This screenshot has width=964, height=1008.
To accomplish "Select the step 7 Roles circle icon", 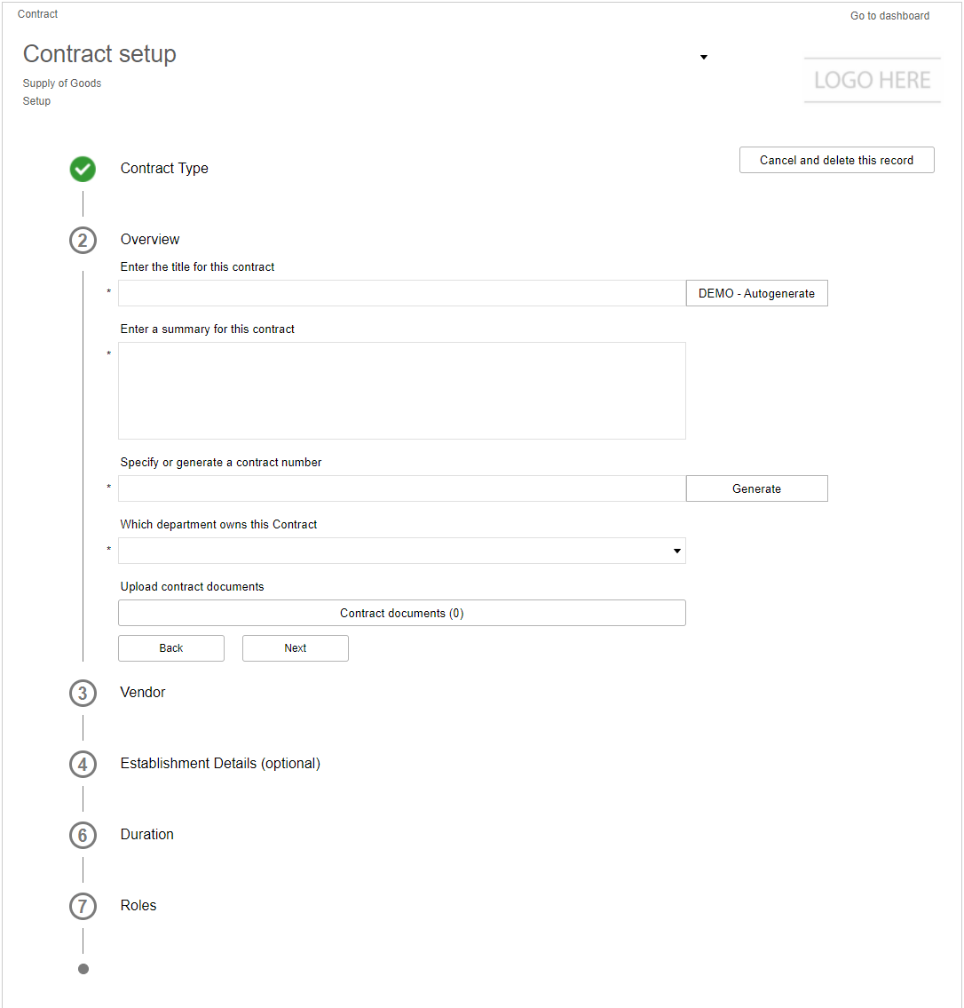I will coord(83,907).
